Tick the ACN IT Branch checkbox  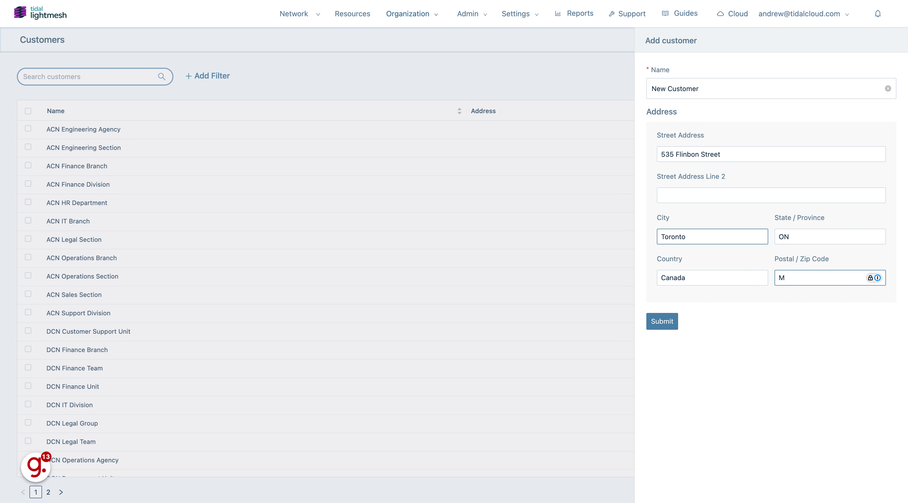click(x=28, y=220)
